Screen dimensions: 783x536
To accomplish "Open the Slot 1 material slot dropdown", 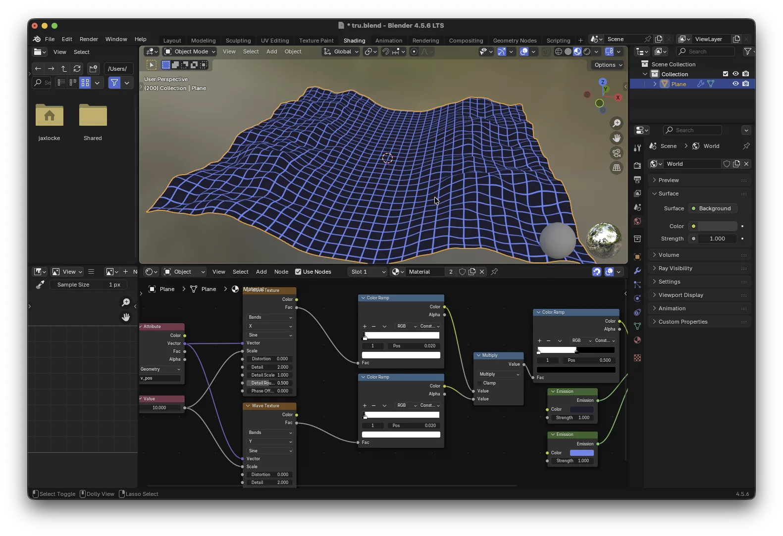I will point(367,272).
